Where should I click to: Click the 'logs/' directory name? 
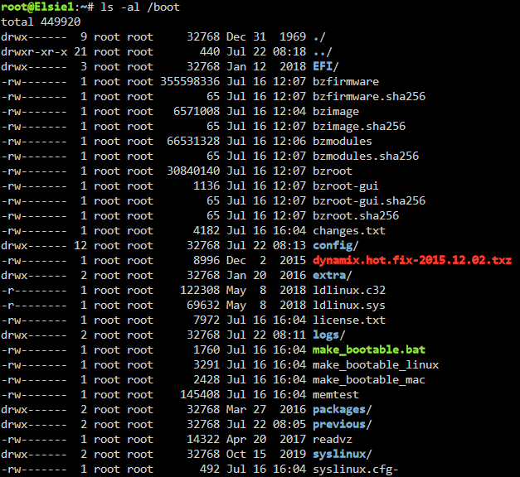[x=329, y=335]
